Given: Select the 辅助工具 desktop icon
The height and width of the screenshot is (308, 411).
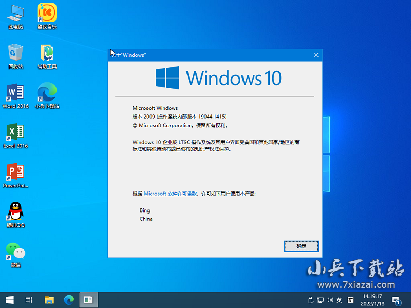Looking at the screenshot, I should [47, 56].
